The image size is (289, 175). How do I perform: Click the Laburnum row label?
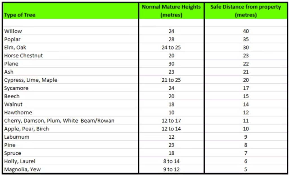[x=17, y=137]
